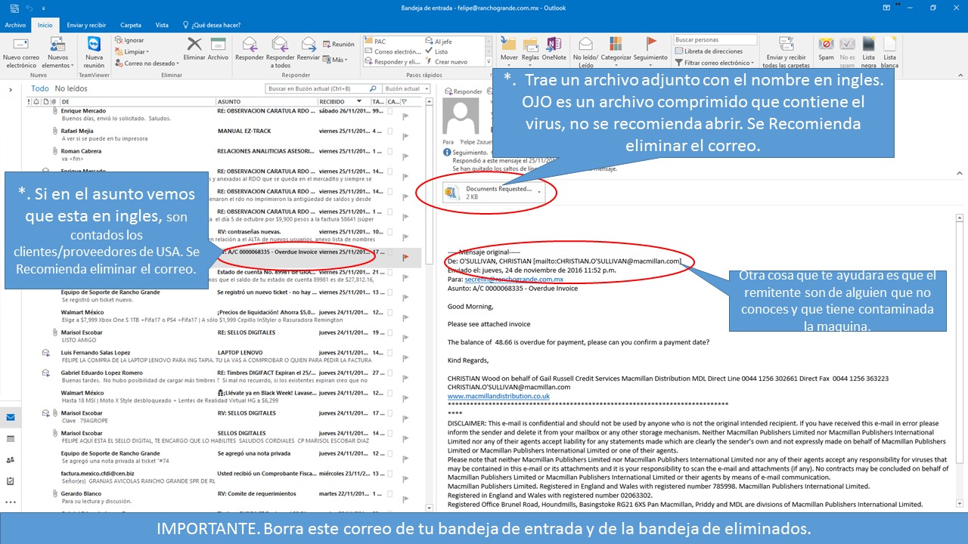Open Roman Cabrera RELACIONES ANALITICIAS email

pyautogui.click(x=227, y=155)
